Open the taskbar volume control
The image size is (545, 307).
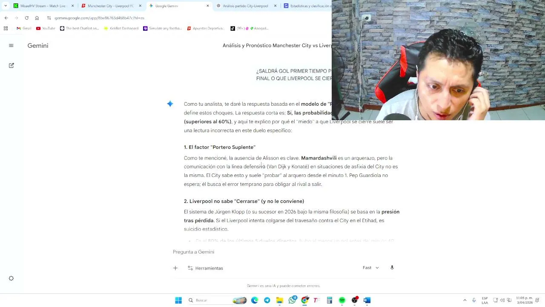[x=502, y=300]
